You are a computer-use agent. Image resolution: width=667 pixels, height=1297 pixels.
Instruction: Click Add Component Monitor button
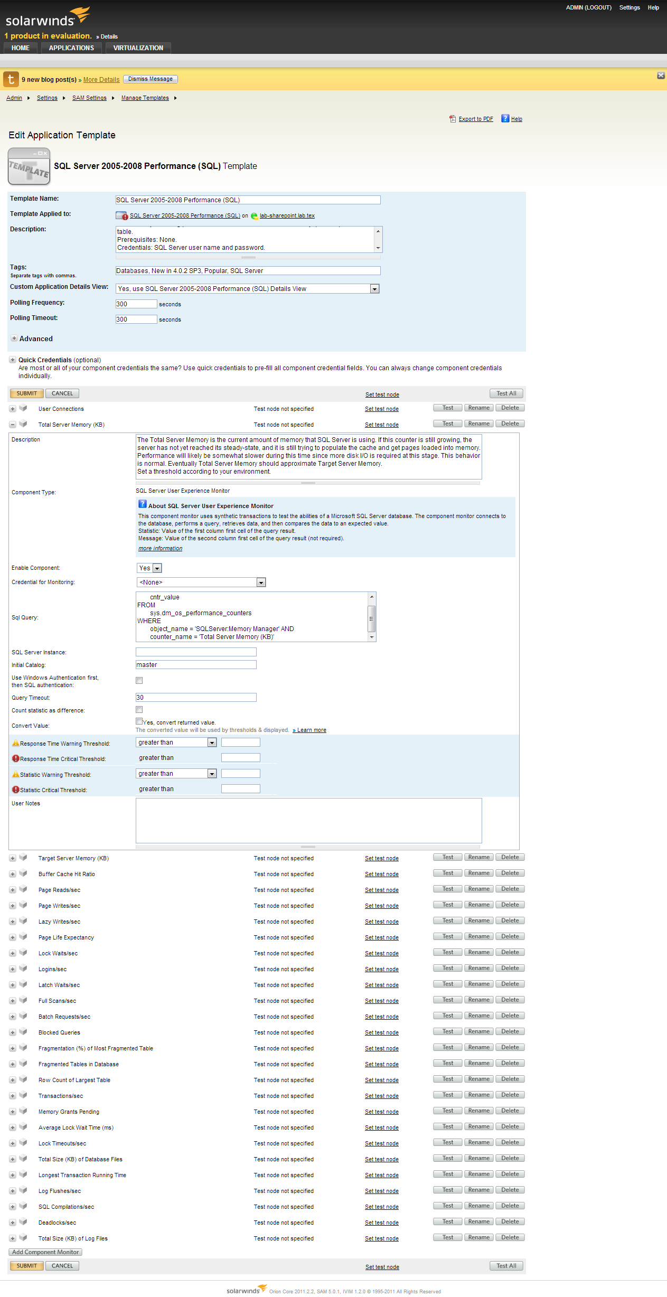point(45,1252)
